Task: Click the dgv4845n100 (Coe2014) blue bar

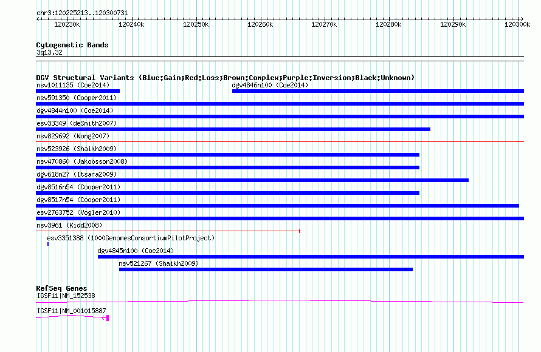Action: (x=311, y=257)
